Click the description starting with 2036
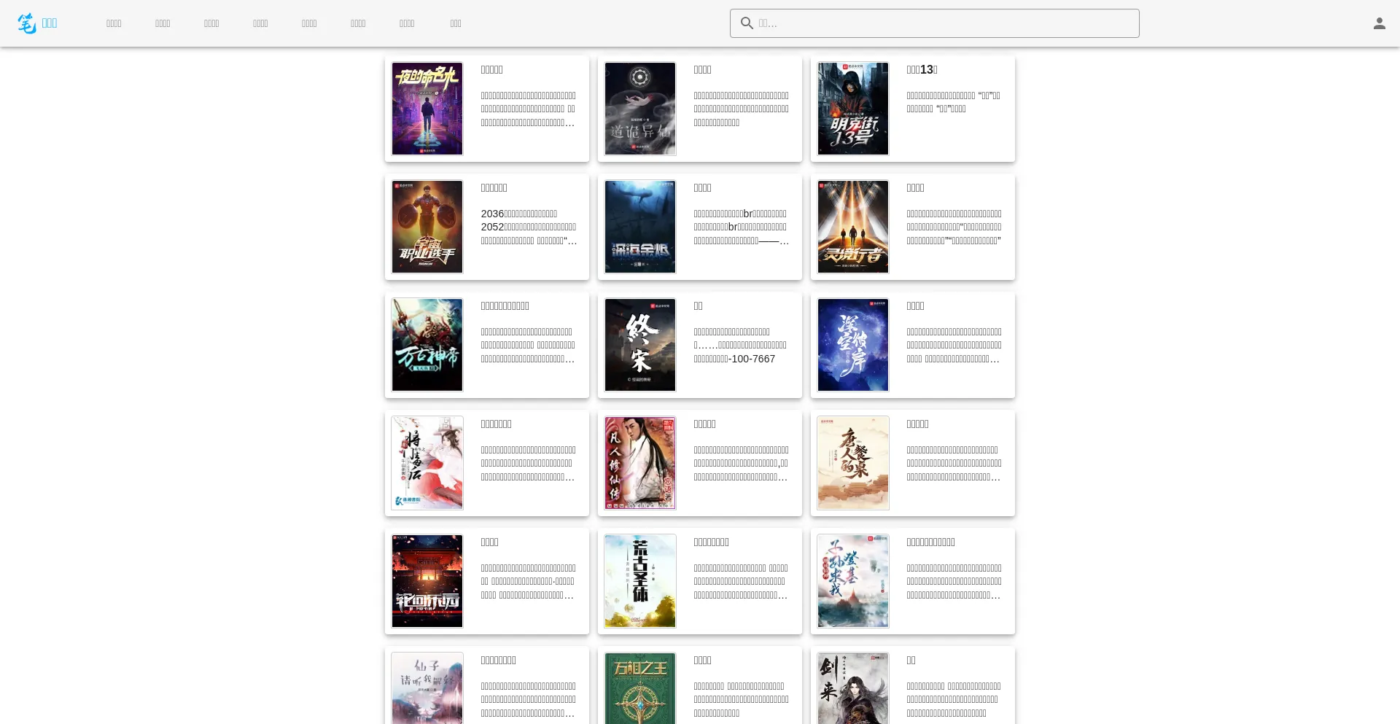 (x=529, y=227)
